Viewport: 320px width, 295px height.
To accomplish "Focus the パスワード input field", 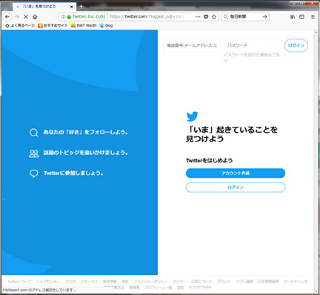I will coord(252,45).
